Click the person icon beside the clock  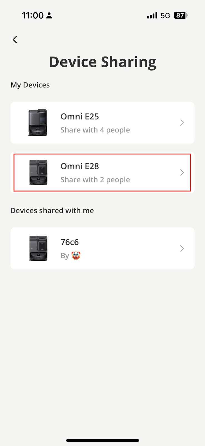[x=49, y=15]
